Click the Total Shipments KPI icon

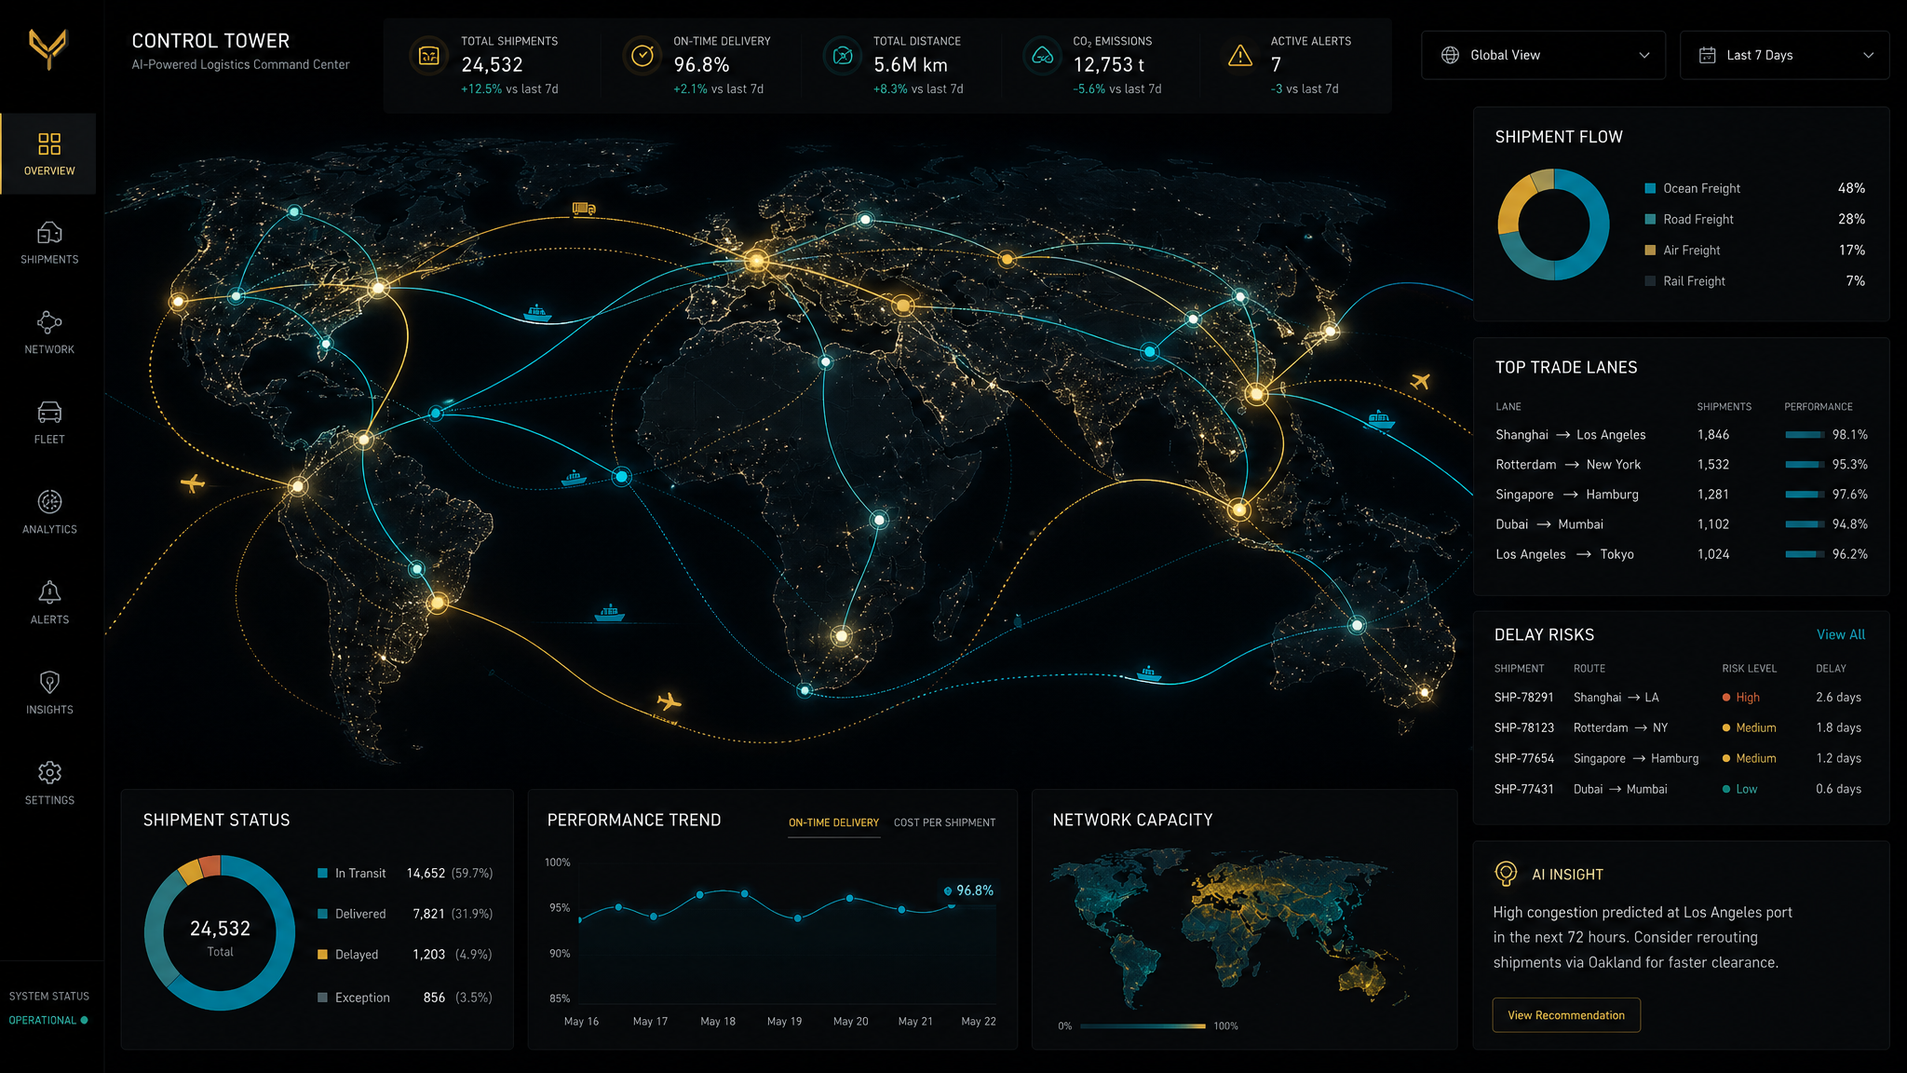(428, 56)
